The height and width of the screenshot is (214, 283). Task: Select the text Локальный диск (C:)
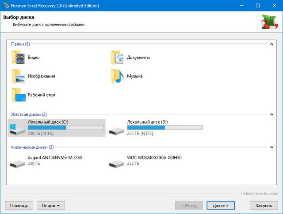click(48, 122)
